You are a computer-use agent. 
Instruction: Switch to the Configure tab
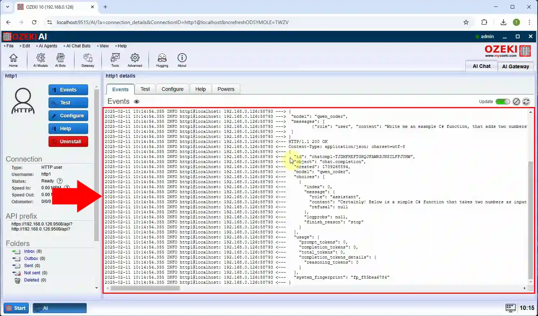click(x=173, y=89)
